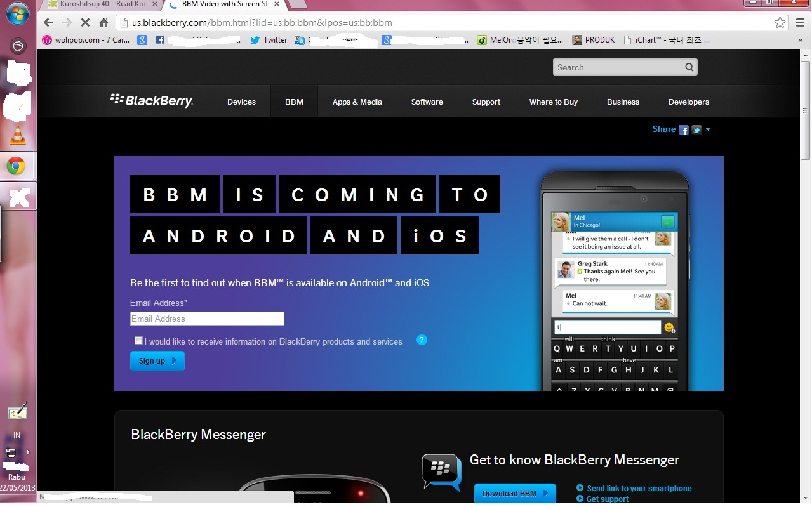Open Google Chrome from the taskbar
This screenshot has width=812, height=507.
coord(16,166)
